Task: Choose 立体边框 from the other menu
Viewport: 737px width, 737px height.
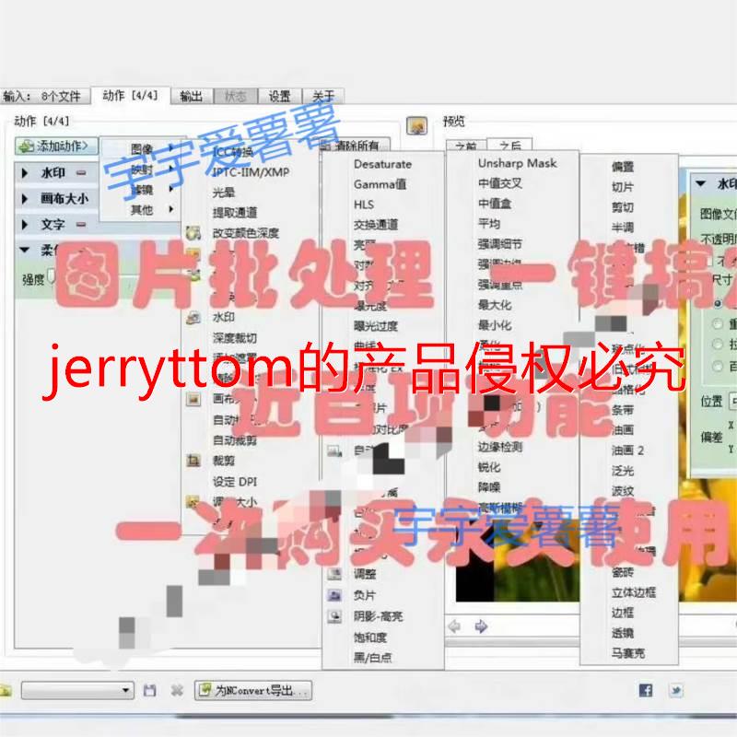Action: tap(634, 592)
